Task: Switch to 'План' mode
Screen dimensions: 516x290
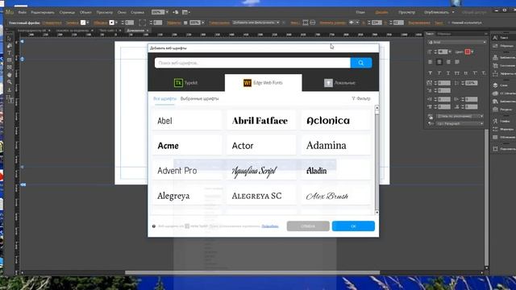Action: click(360, 12)
